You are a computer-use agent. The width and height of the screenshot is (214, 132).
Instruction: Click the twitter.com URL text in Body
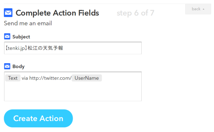(50, 78)
